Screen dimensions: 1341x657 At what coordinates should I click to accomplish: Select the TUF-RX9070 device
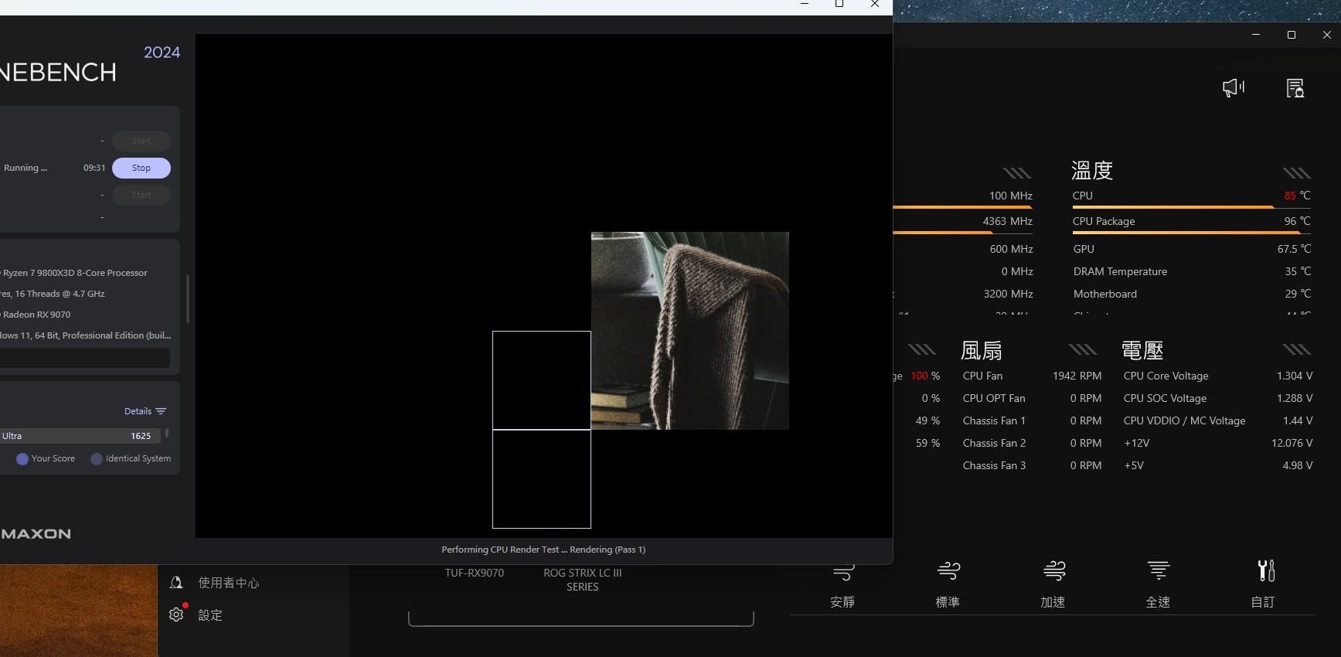(x=475, y=573)
